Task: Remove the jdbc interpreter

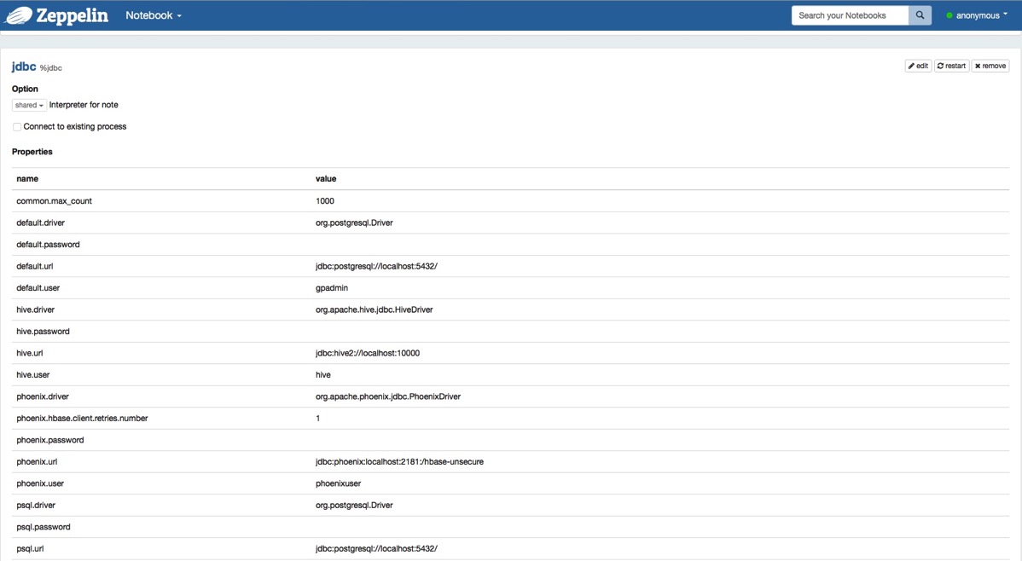Action: [990, 66]
